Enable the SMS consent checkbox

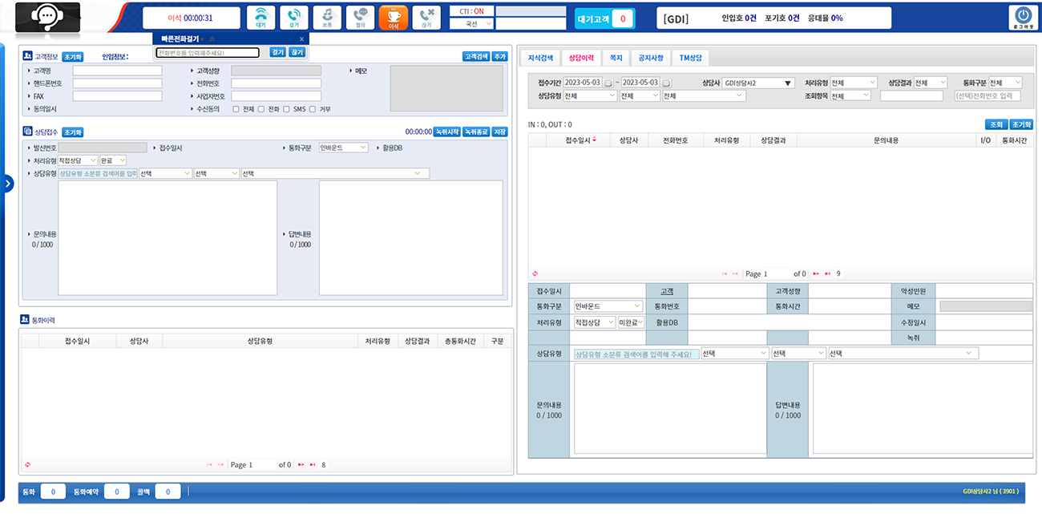[x=286, y=109]
